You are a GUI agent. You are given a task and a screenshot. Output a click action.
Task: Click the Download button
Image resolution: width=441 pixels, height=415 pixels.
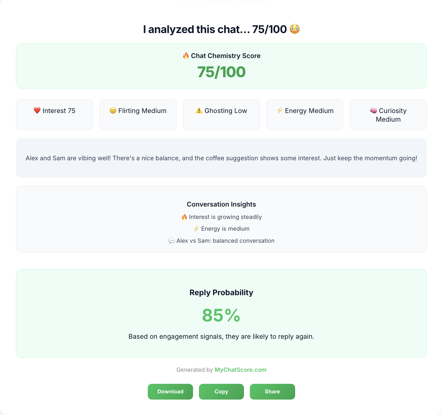170,392
